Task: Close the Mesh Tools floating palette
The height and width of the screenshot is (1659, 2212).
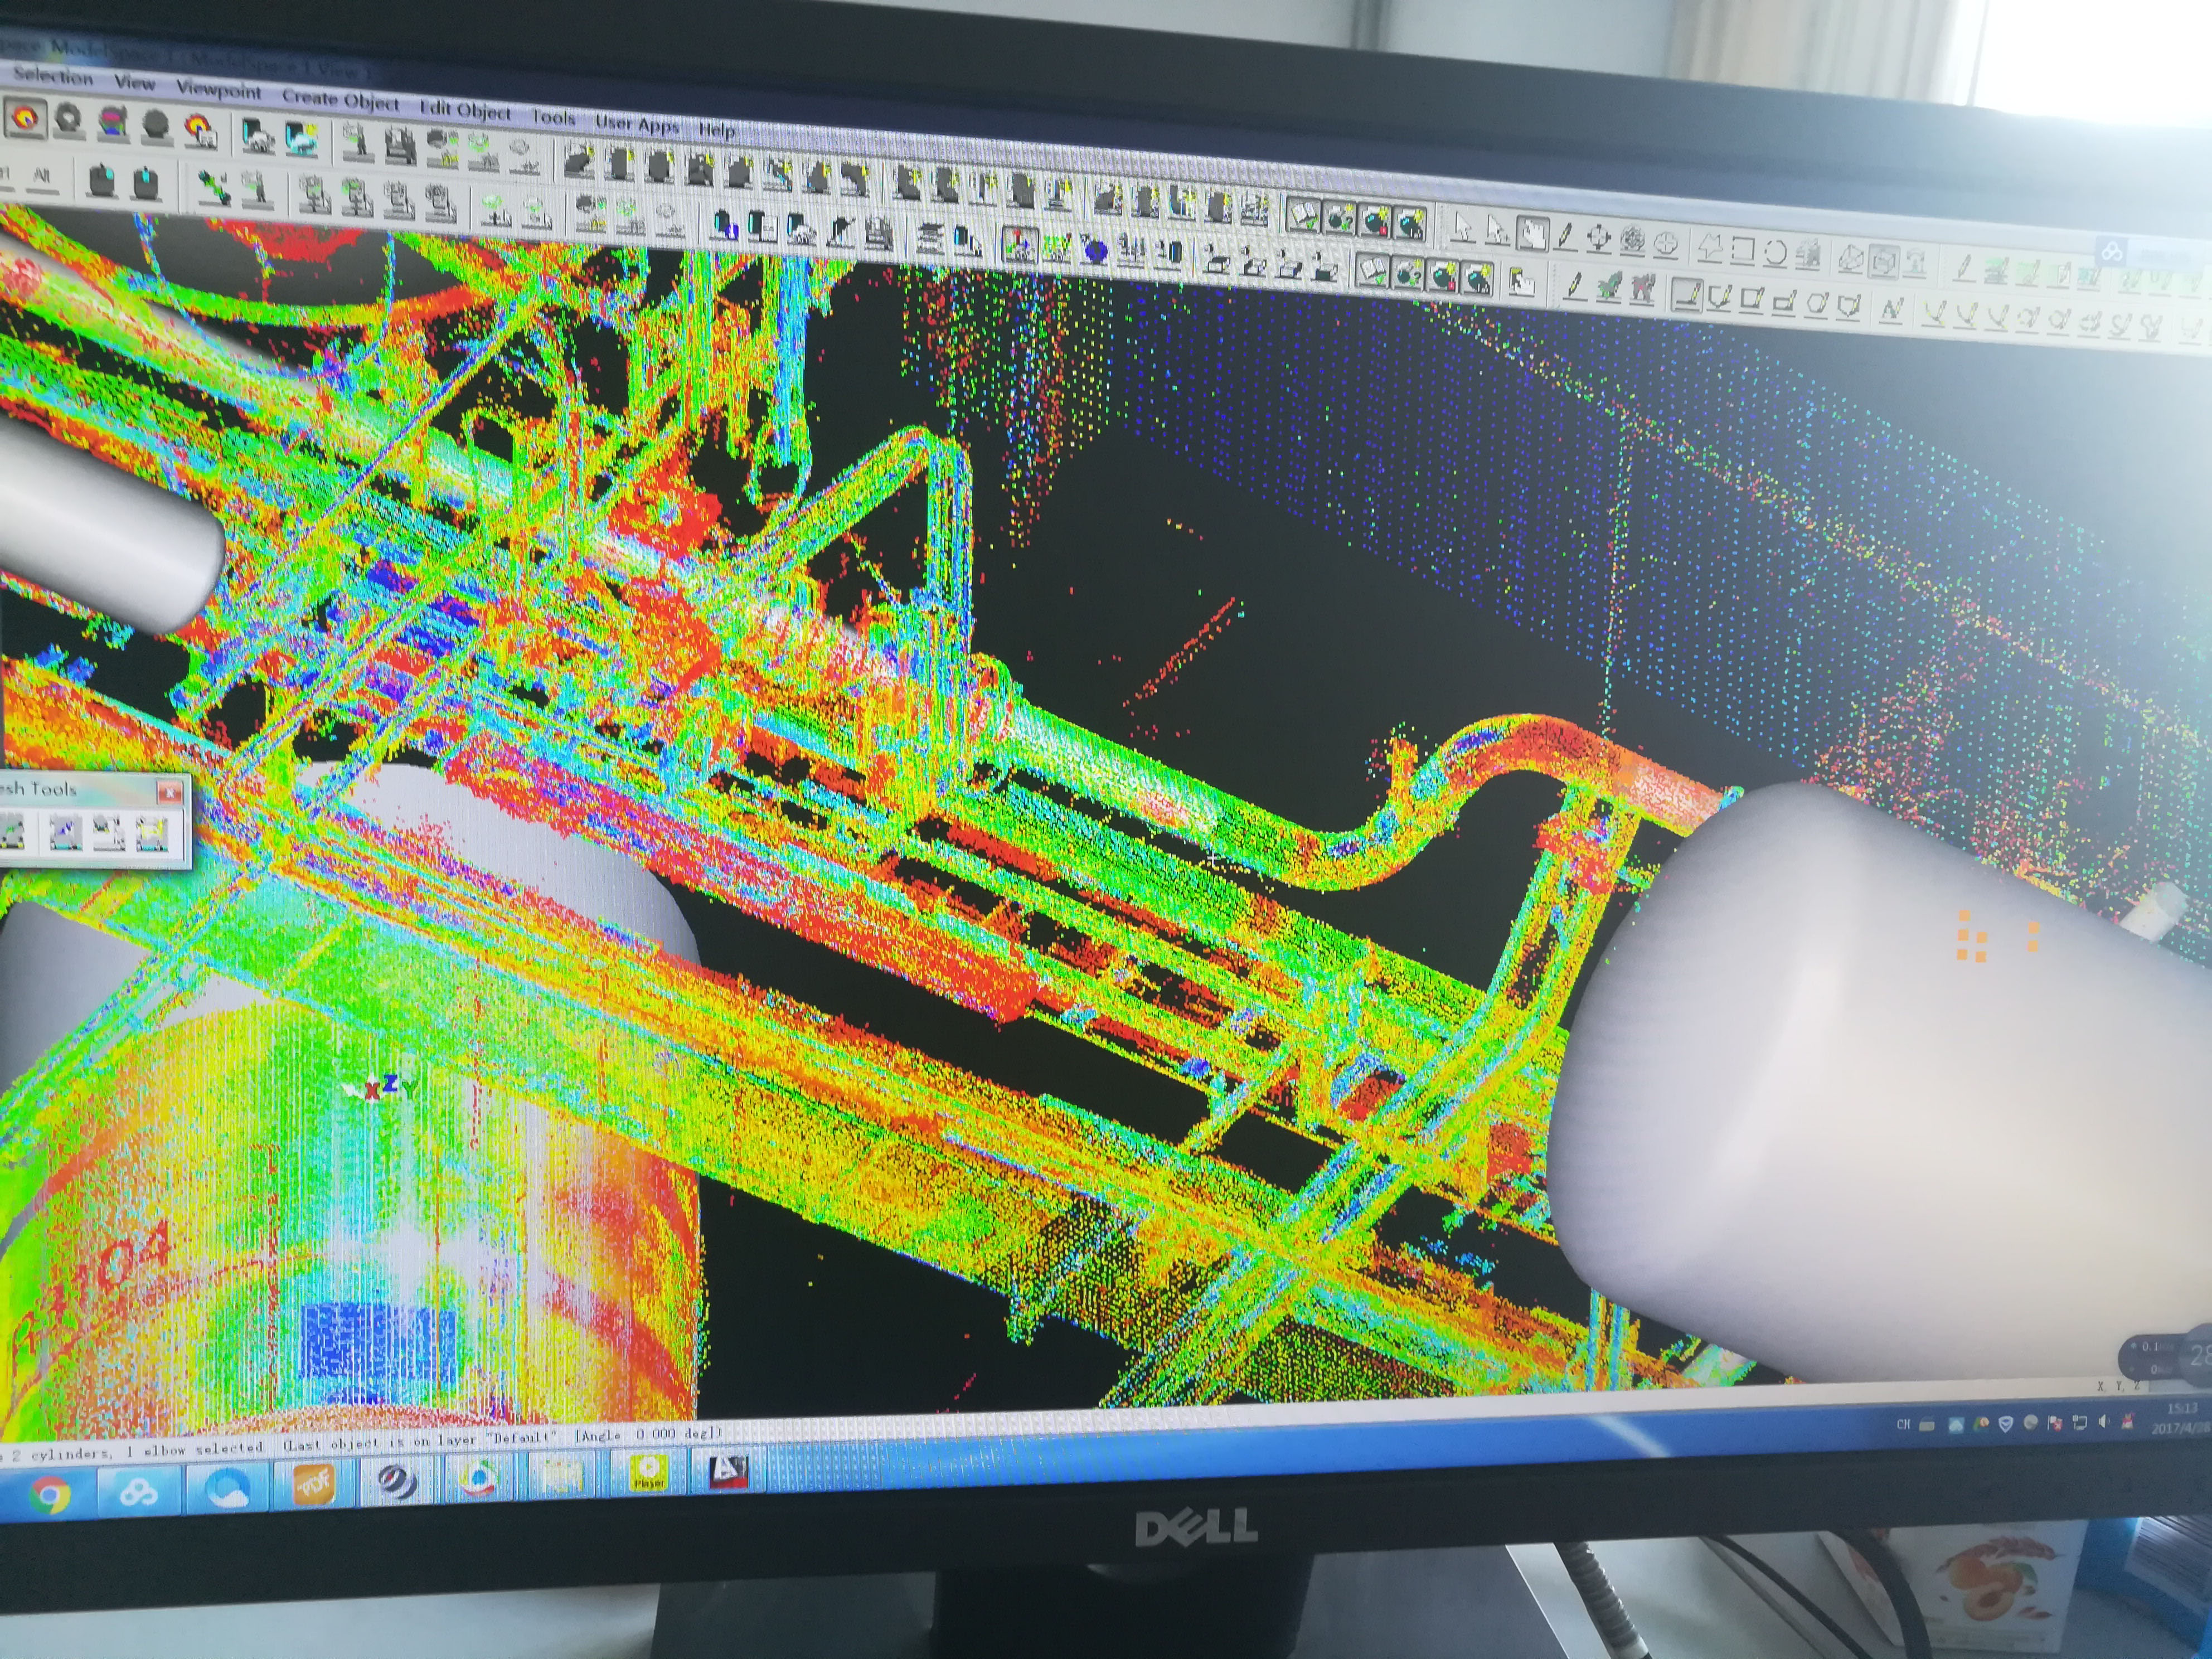Action: click(x=171, y=792)
